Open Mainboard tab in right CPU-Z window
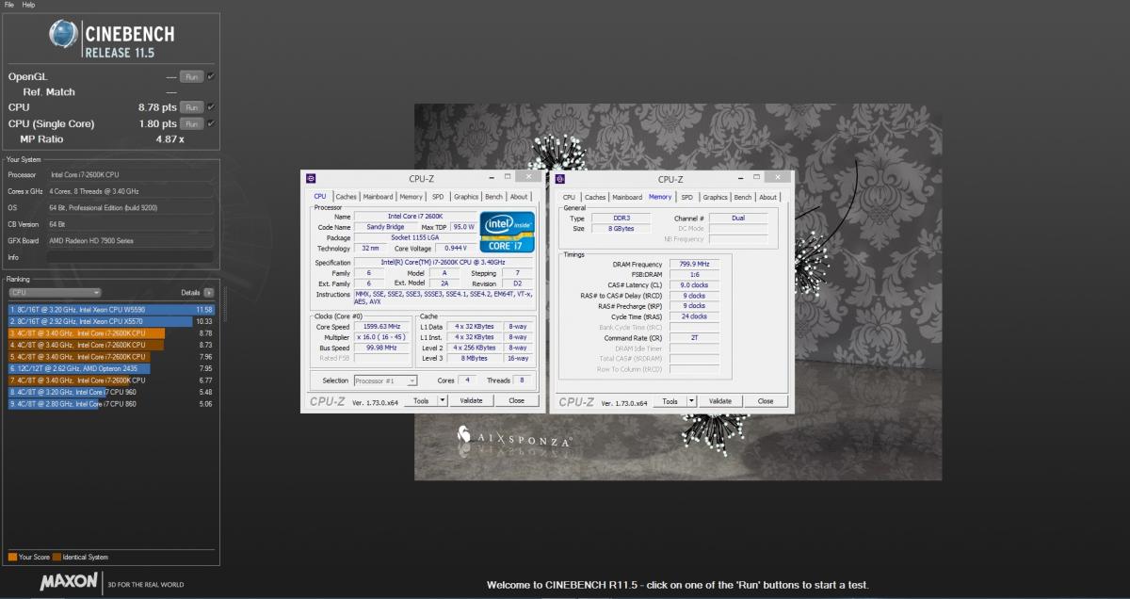 pos(627,197)
